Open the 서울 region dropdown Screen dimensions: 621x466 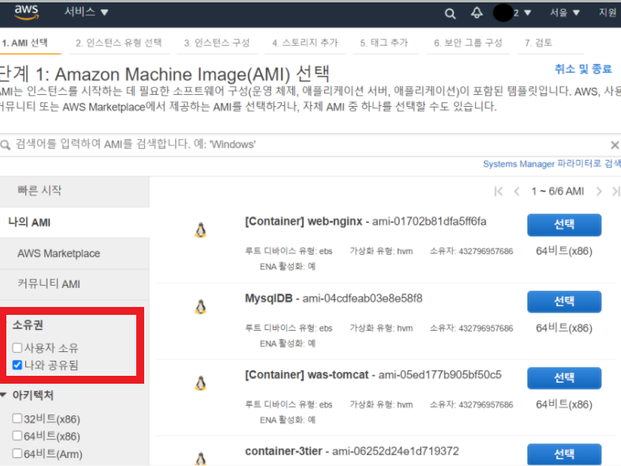(x=564, y=13)
